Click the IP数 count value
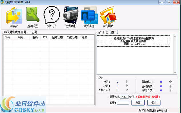Screen dimensions: 181x113 (x=117, y=86)
